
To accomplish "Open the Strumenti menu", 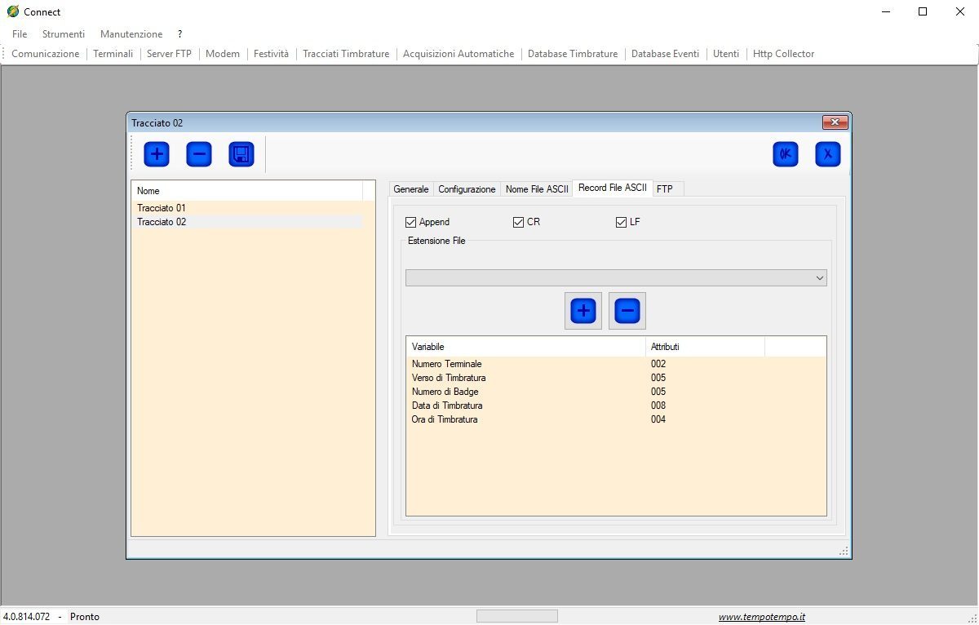I will pyautogui.click(x=64, y=34).
